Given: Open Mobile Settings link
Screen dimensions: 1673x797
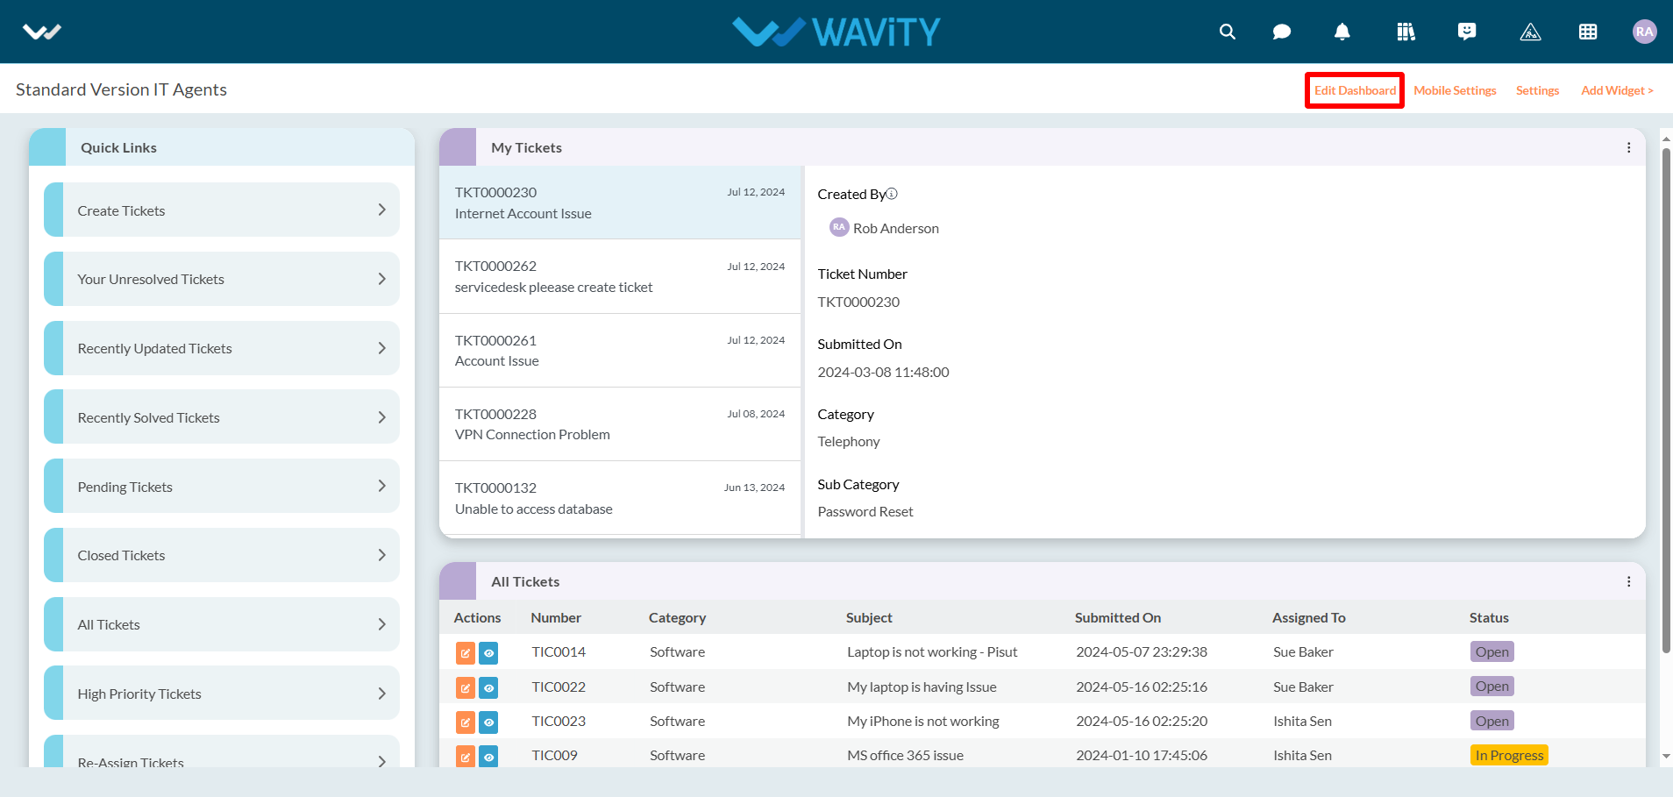Looking at the screenshot, I should tap(1455, 90).
